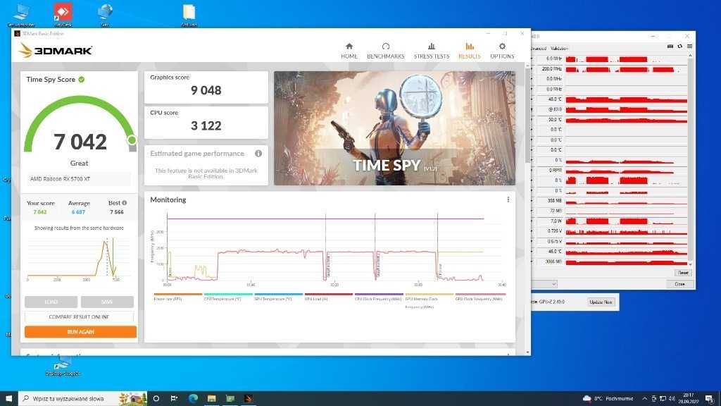Click the green validation check beside Time Spy Score
Image resolution: width=721 pixels, height=406 pixels.
click(x=82, y=79)
